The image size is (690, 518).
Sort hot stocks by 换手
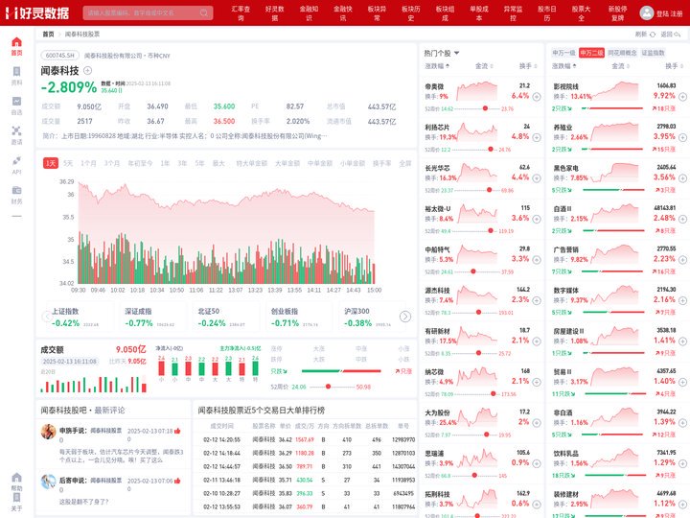pos(528,66)
